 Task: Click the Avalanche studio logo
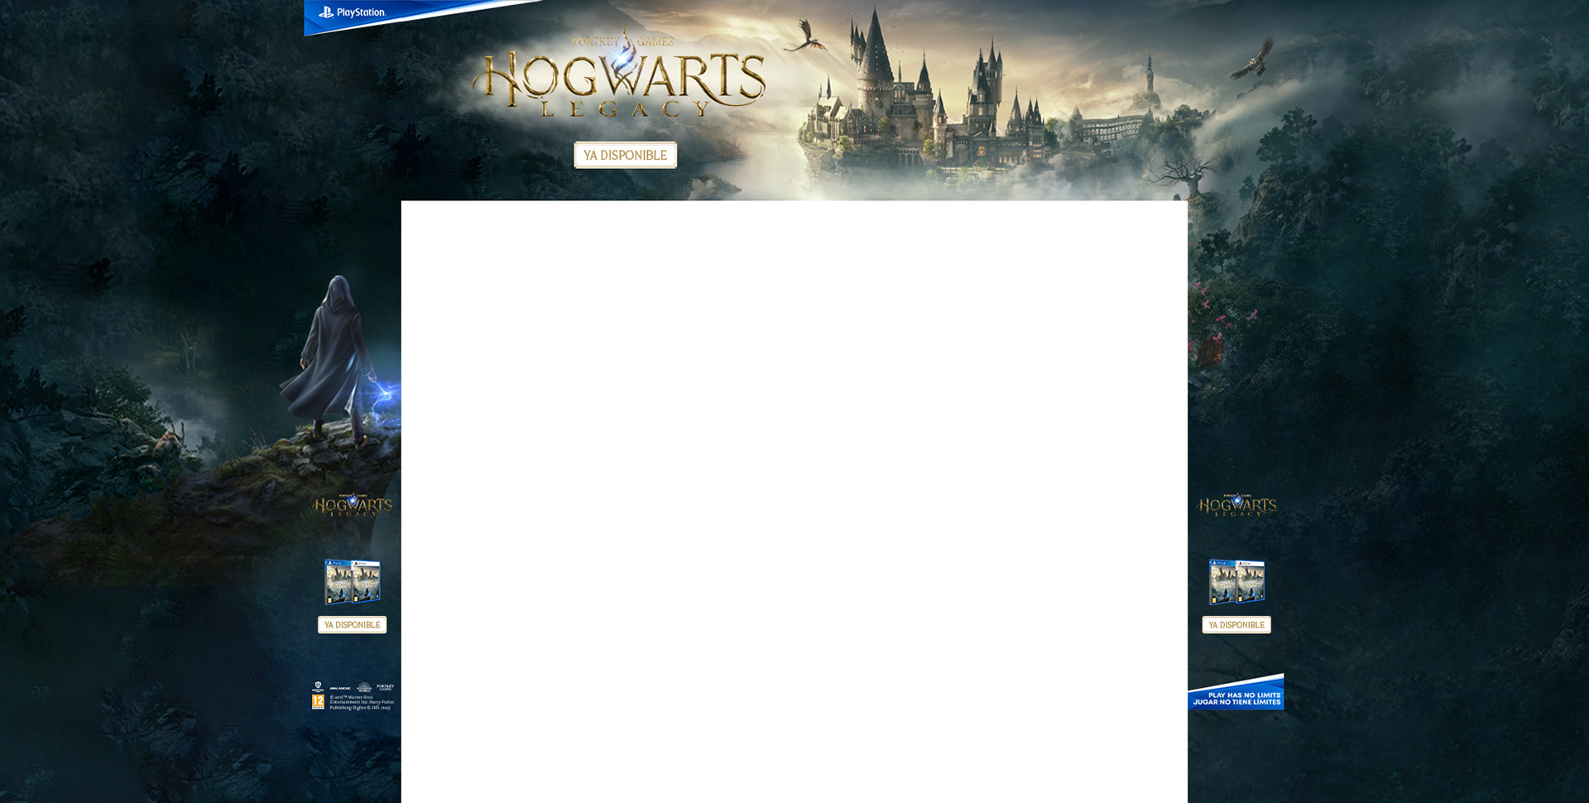[340, 688]
